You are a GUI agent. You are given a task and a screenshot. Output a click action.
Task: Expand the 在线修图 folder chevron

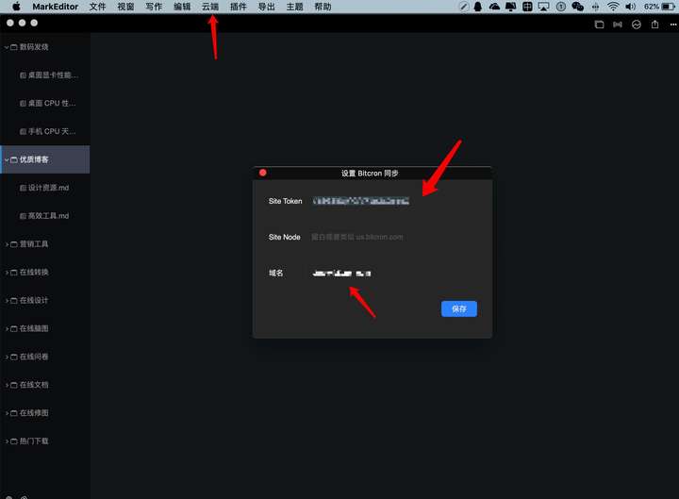[x=7, y=413]
